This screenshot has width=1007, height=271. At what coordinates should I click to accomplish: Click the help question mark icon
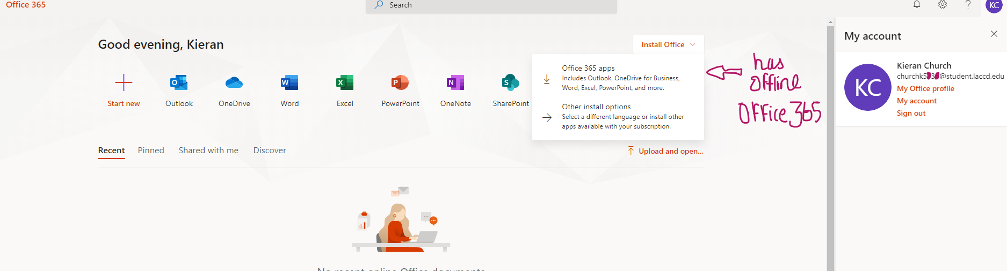point(968,5)
